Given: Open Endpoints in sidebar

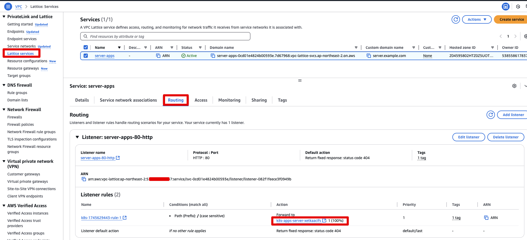Looking at the screenshot, I should pyautogui.click(x=16, y=32).
